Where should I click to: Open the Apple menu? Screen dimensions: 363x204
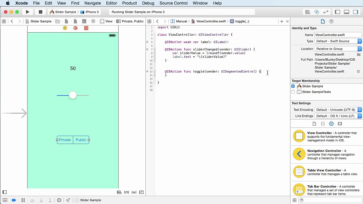click(8, 3)
